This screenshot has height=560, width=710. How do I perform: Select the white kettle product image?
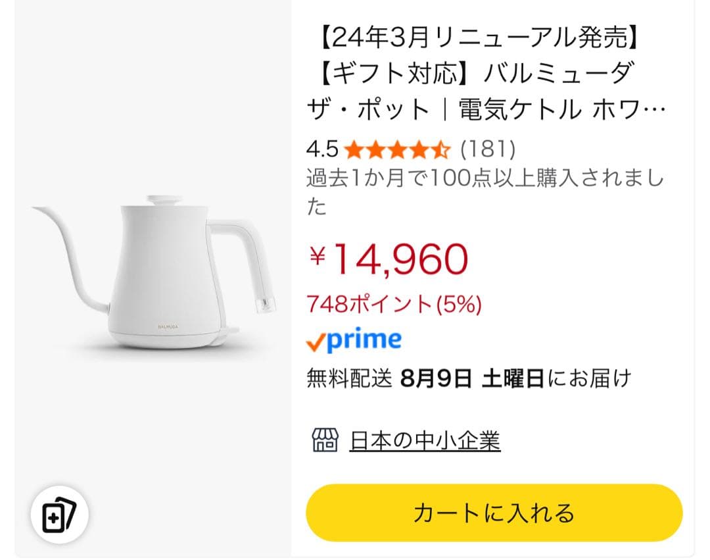click(x=153, y=278)
